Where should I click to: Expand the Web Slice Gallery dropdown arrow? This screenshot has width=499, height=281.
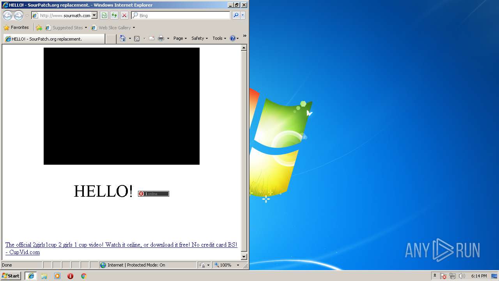(x=134, y=28)
